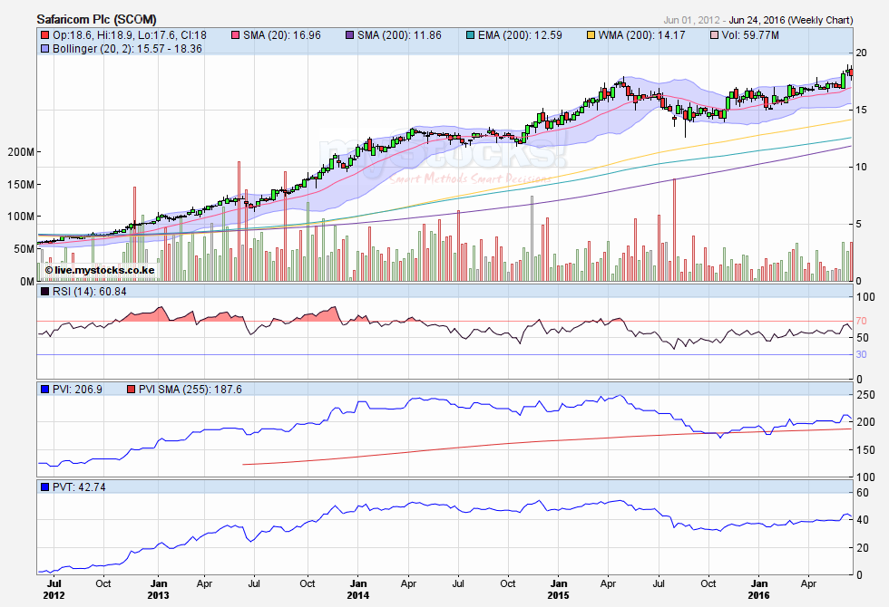Click the RSI 70 overbought level label
This screenshot has height=607, width=889.
pyautogui.click(x=862, y=321)
